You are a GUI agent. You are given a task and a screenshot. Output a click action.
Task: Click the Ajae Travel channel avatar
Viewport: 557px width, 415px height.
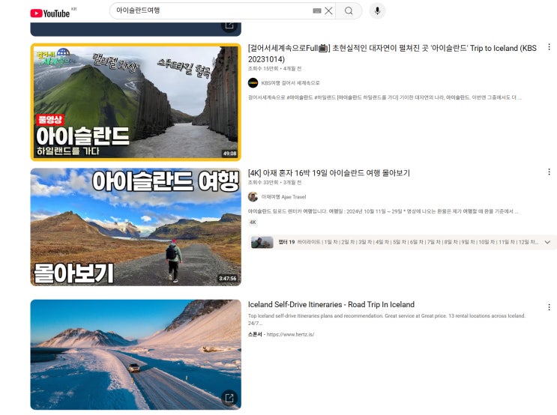tap(253, 197)
